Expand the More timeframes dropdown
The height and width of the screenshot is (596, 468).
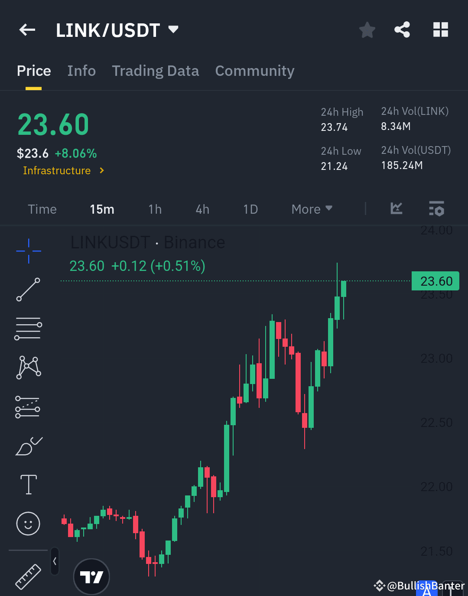pos(311,209)
